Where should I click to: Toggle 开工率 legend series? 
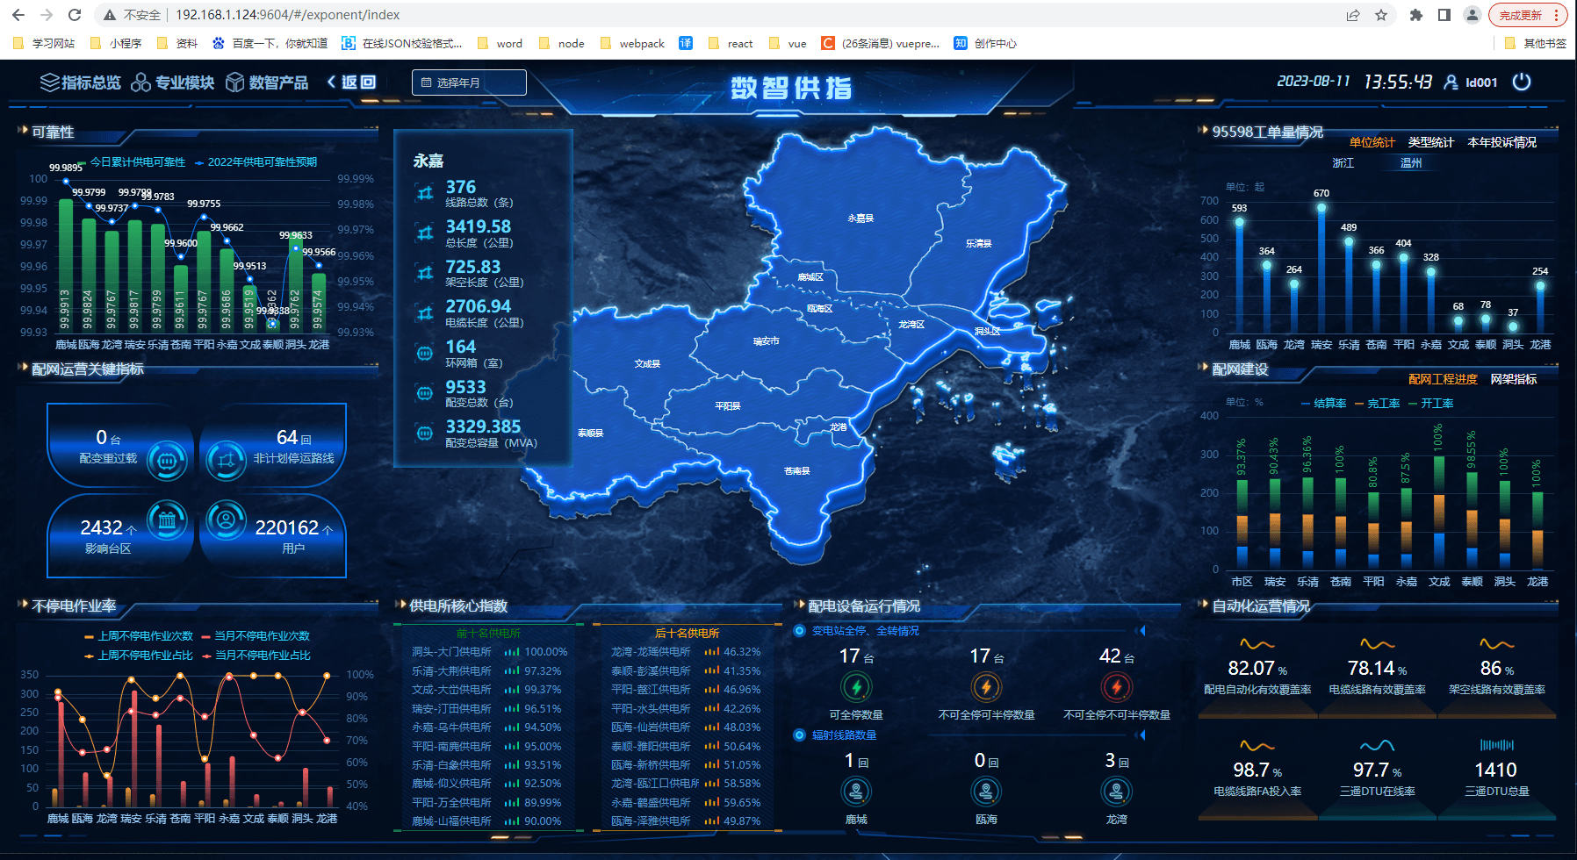pyautogui.click(x=1431, y=404)
